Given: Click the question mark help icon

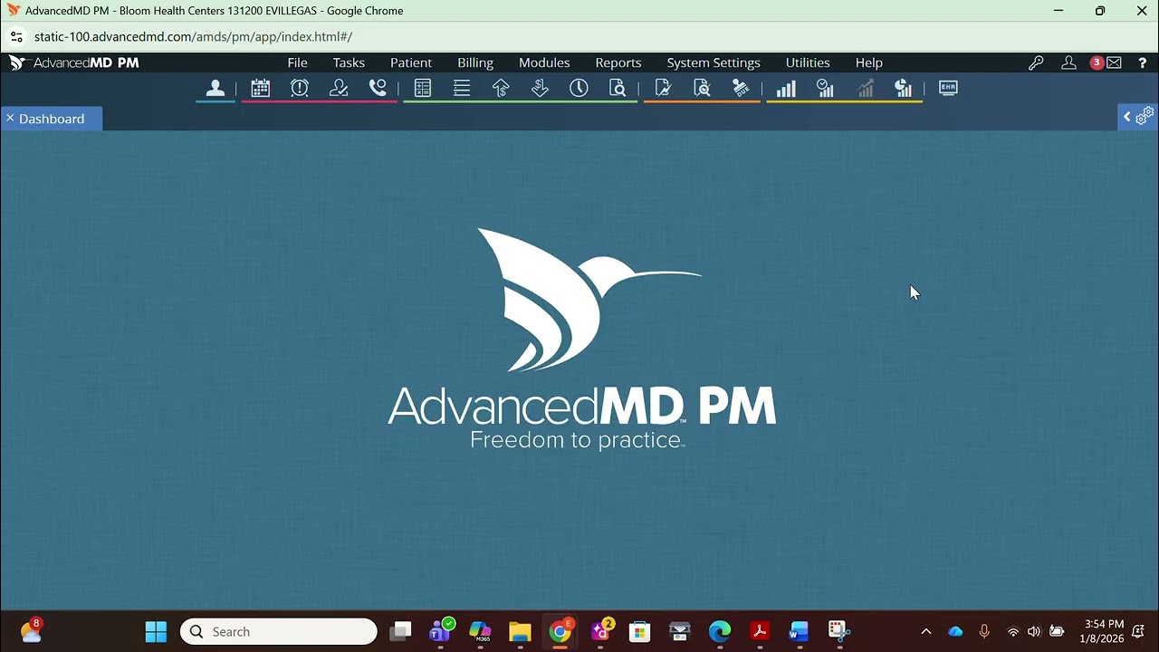Looking at the screenshot, I should click(x=1143, y=62).
